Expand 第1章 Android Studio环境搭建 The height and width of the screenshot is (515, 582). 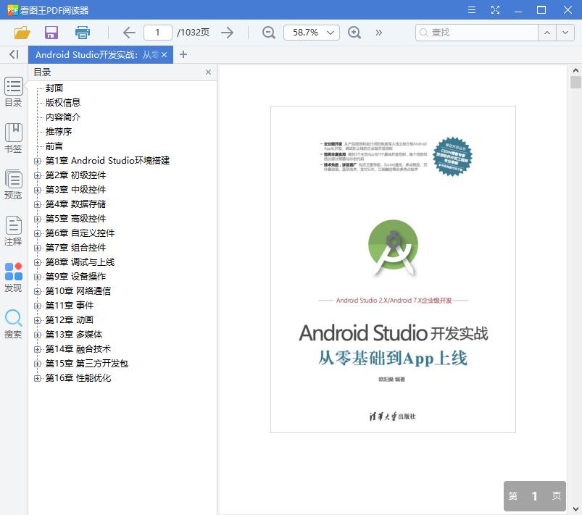(x=37, y=161)
